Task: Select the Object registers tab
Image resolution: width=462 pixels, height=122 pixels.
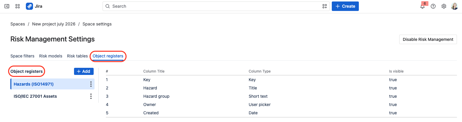Action: point(108,56)
